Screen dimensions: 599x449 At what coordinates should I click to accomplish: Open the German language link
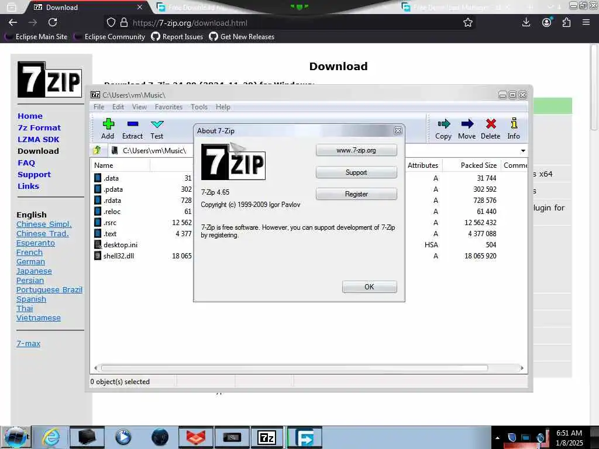coord(30,262)
